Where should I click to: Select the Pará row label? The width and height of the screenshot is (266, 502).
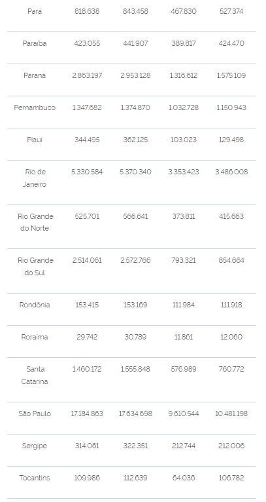pos(35,12)
